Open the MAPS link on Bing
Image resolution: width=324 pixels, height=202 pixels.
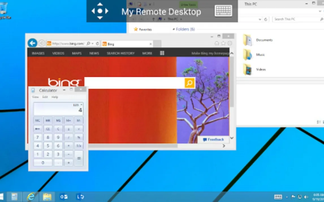(x=77, y=53)
